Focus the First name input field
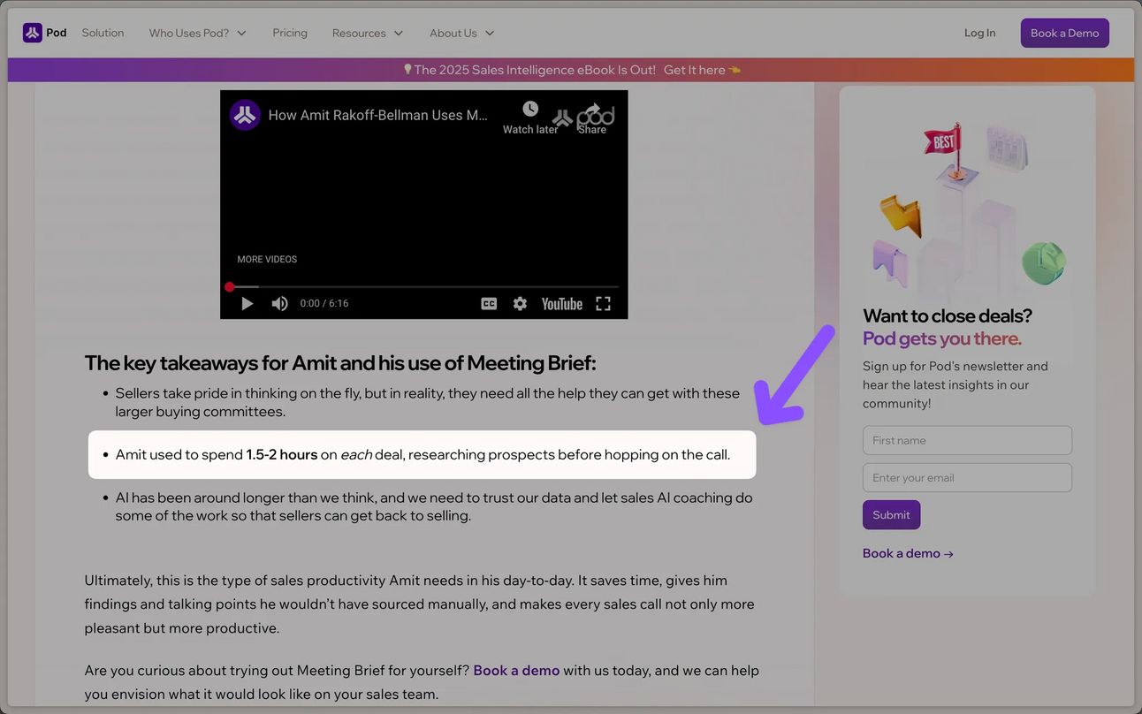Image resolution: width=1142 pixels, height=714 pixels. 967,440
